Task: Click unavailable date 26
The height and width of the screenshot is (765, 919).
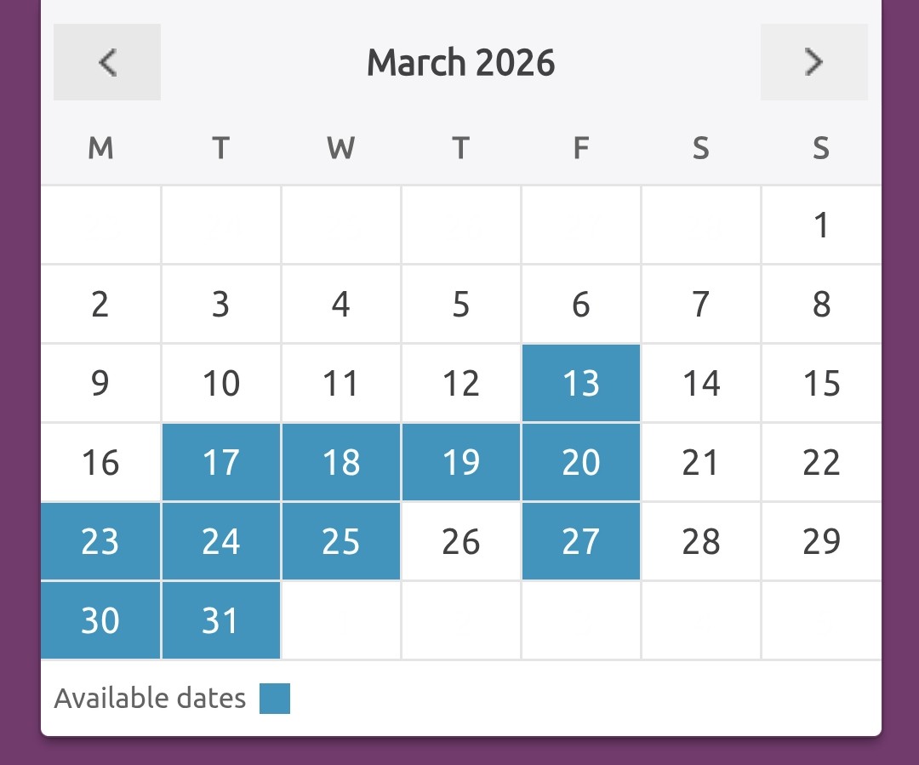Action: [x=461, y=541]
